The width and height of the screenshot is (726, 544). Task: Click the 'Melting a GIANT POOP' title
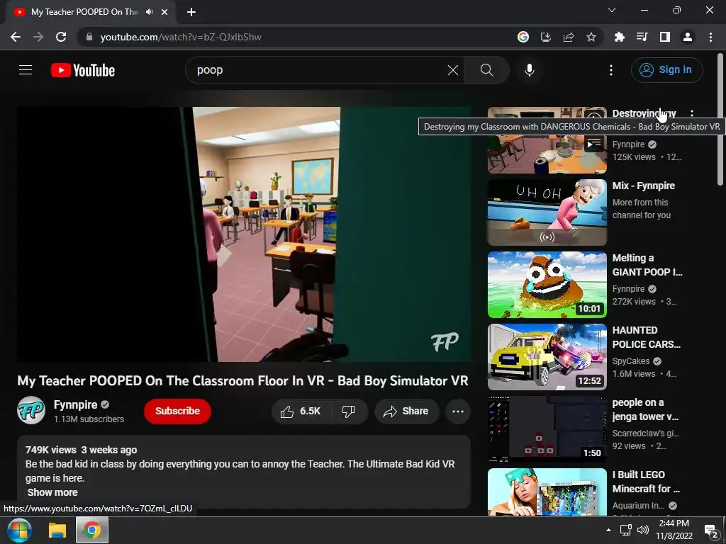647,265
